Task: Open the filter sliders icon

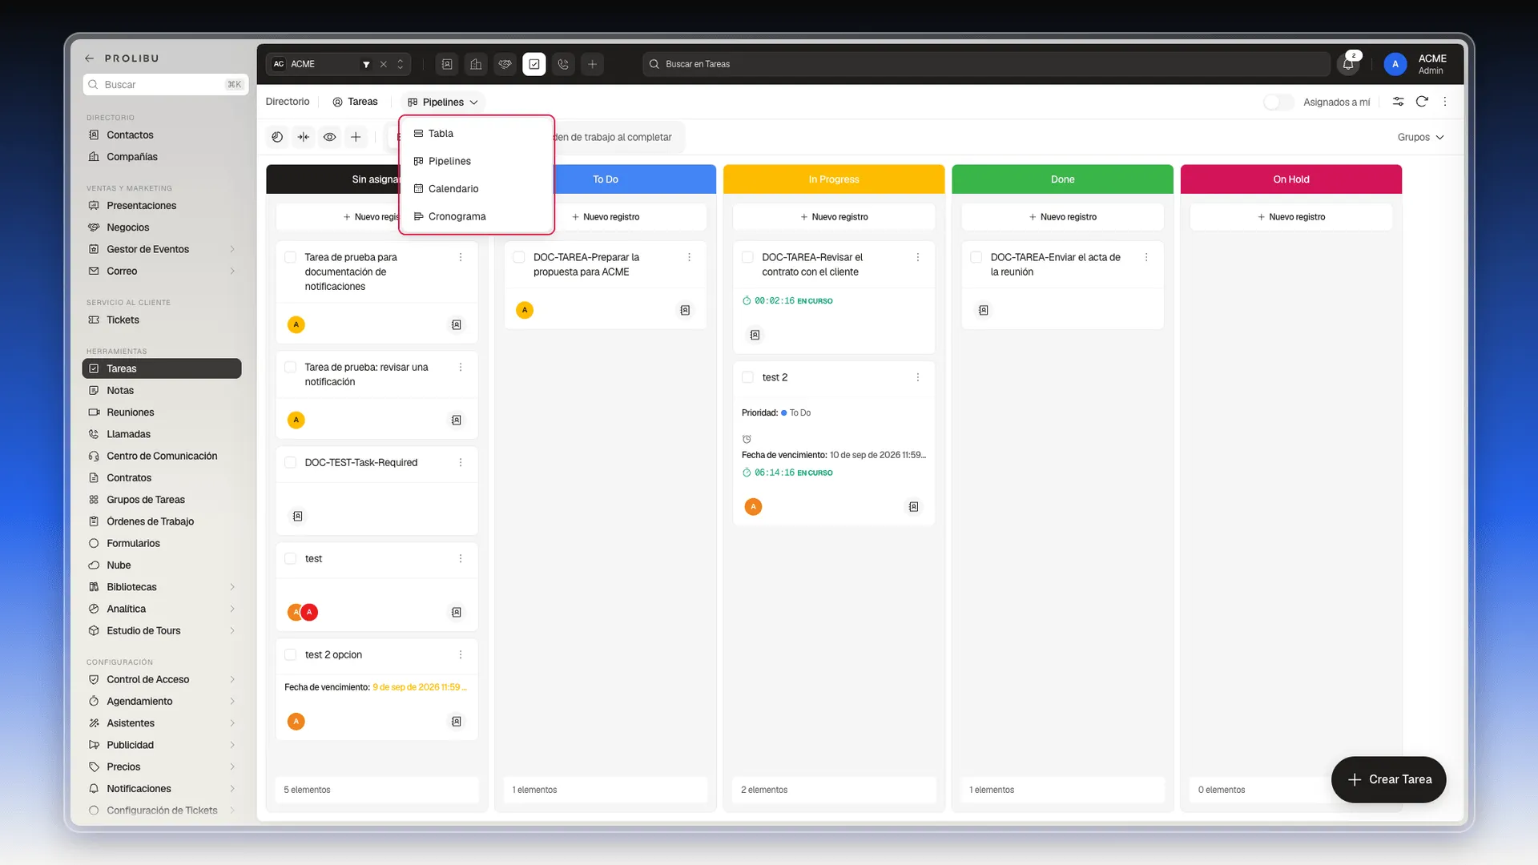Action: coord(1398,102)
